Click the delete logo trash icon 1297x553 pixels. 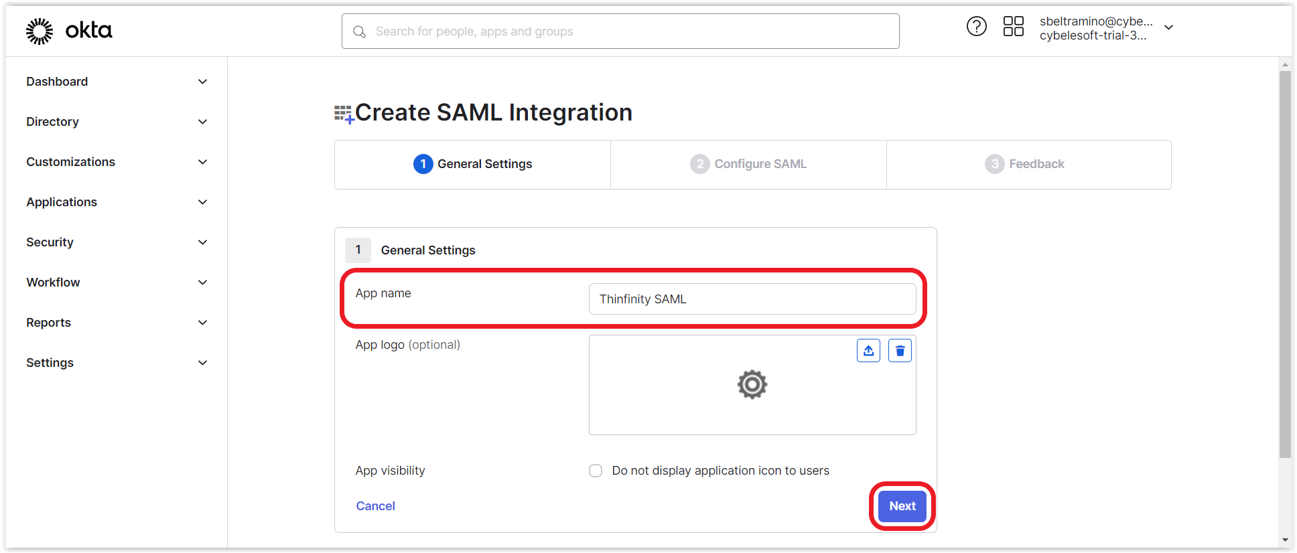900,351
